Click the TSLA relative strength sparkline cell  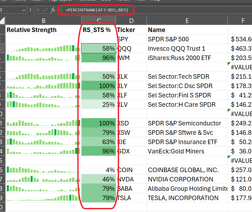43,198
